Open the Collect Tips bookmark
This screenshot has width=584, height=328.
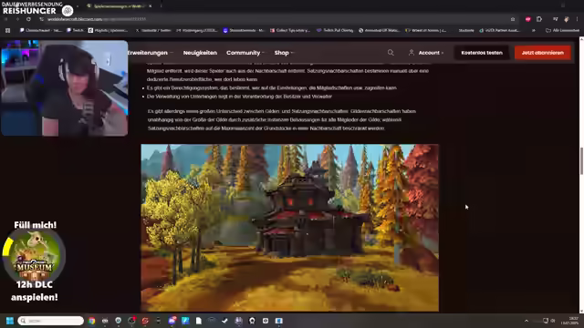pos(290,30)
